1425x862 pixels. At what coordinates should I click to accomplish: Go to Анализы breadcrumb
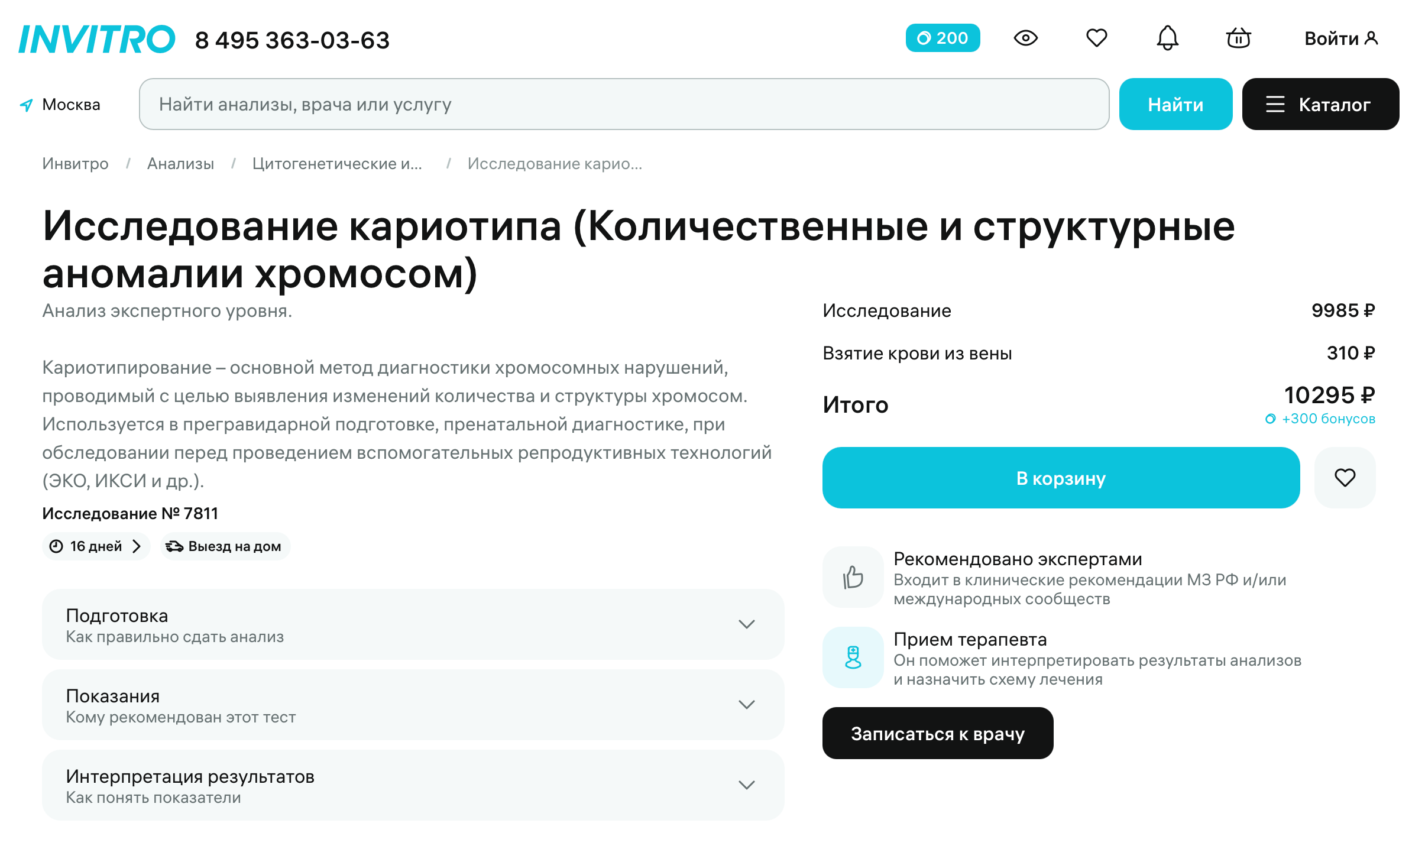pos(180,163)
